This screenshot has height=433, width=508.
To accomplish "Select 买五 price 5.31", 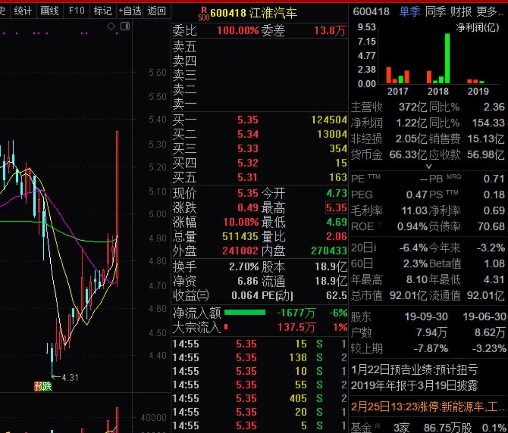I will 248,177.
